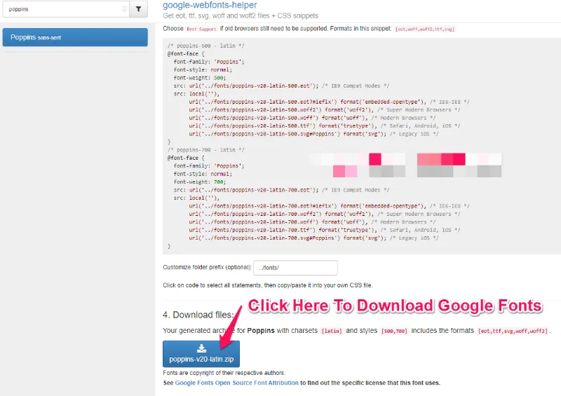Click the Best Support option label
This screenshot has width=561, height=396.
point(201,29)
